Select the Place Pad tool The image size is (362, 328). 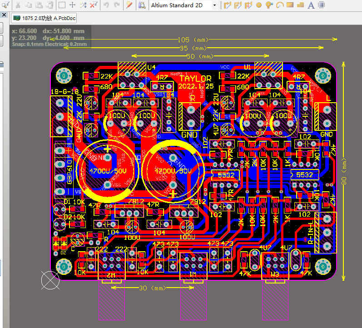pyautogui.click(x=259, y=5)
